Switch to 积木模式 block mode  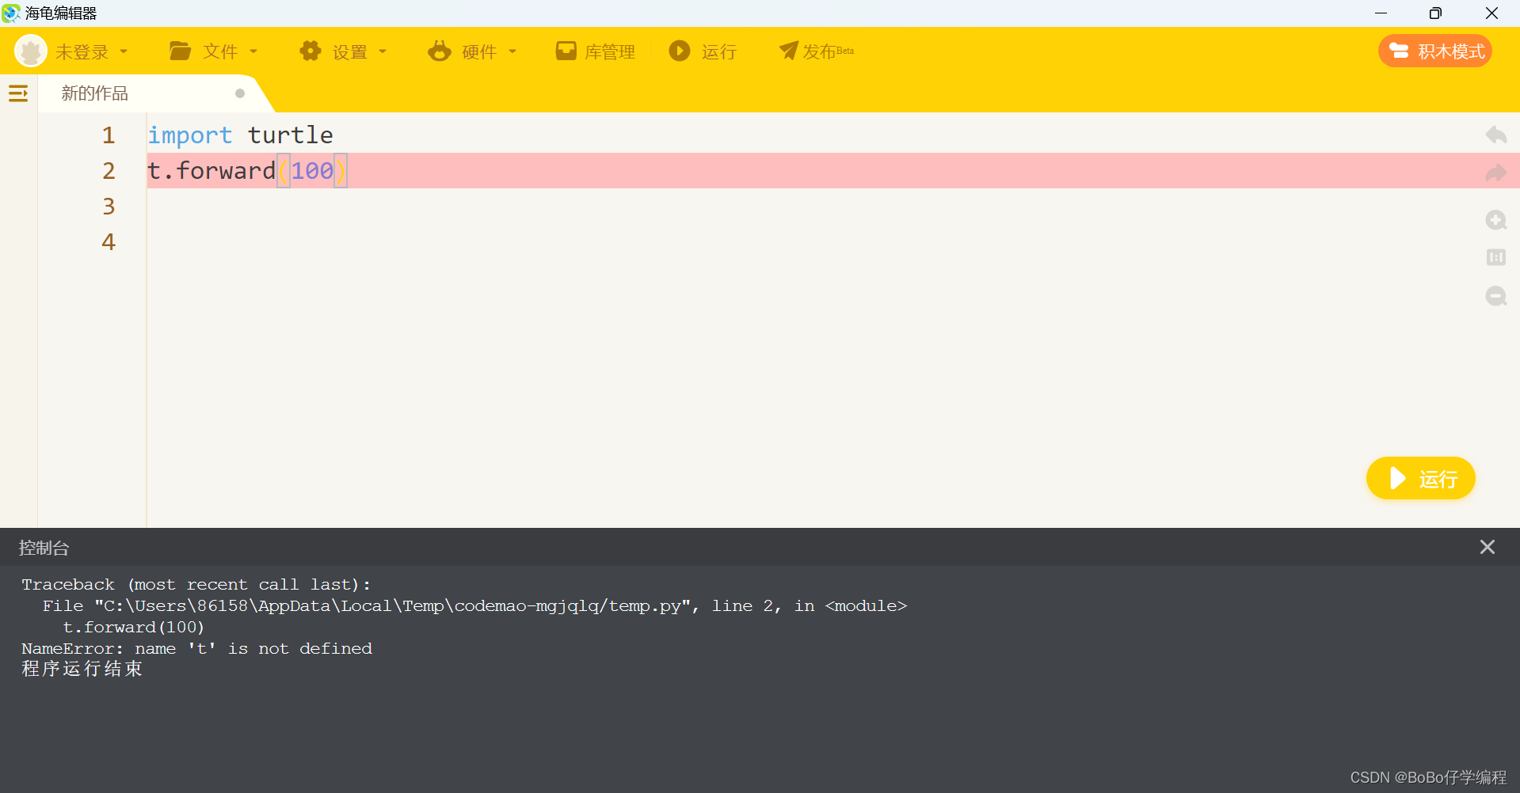tap(1435, 51)
